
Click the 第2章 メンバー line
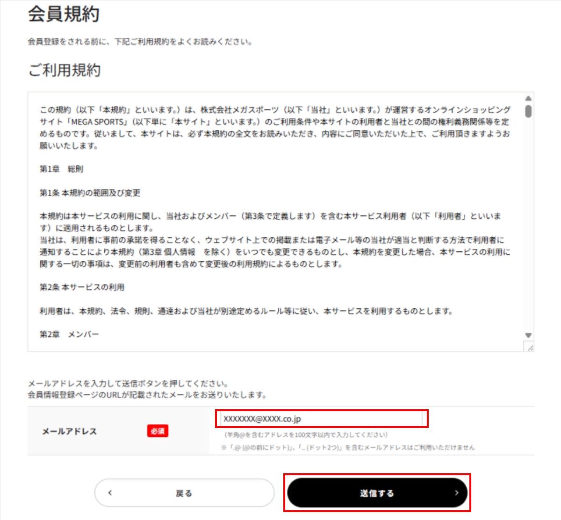tap(69, 335)
